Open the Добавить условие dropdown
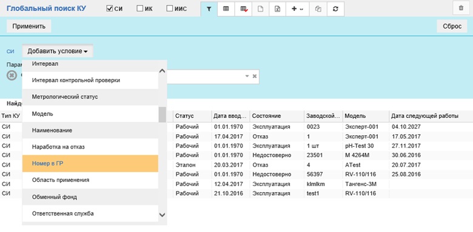Image resolution: width=473 pixels, height=232 pixels. [58, 51]
